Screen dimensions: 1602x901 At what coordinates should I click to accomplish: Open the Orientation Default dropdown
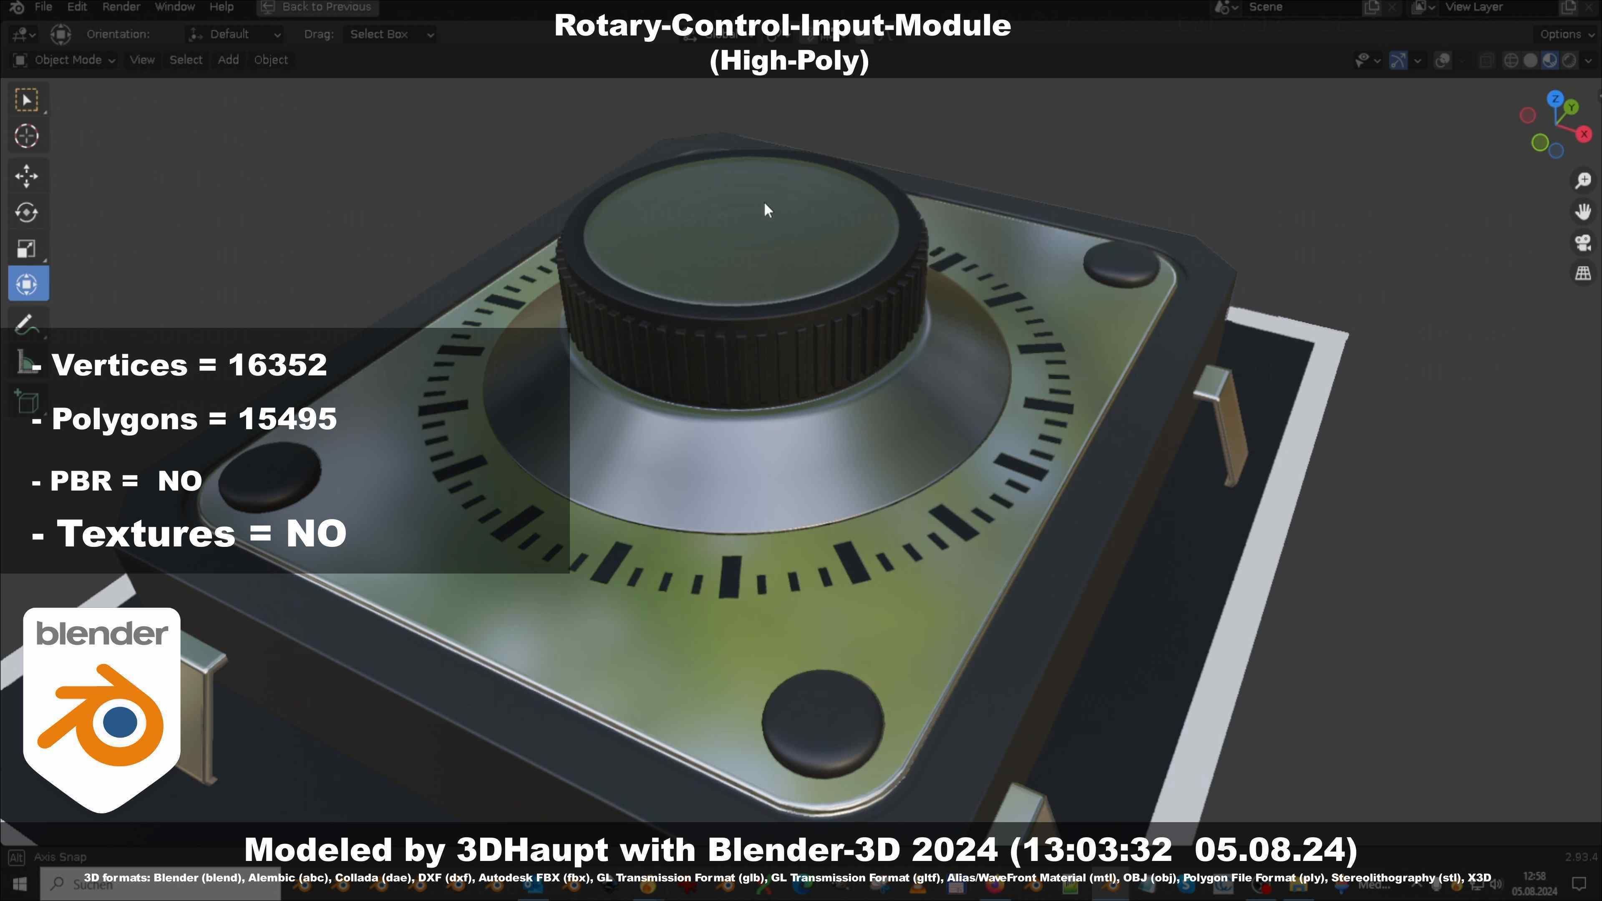coord(235,34)
